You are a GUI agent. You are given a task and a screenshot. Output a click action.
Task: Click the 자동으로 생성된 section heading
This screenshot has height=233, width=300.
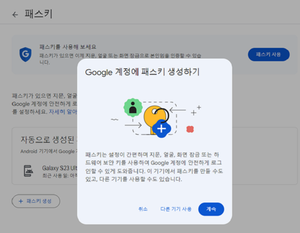tap(47, 140)
